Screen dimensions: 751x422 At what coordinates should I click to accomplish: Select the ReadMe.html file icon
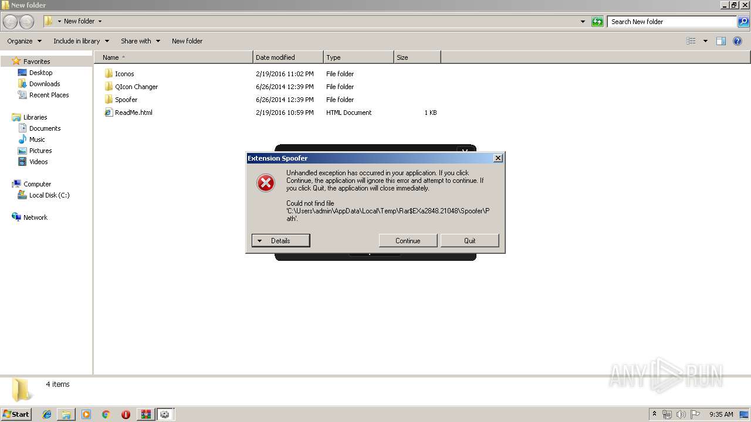(109, 113)
